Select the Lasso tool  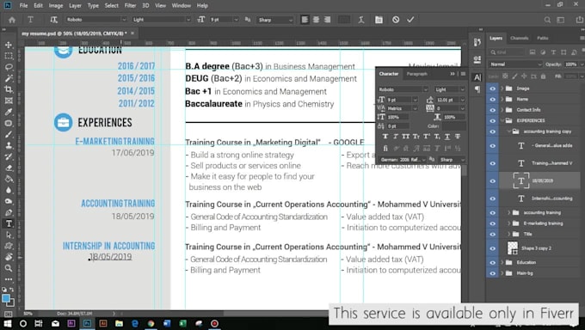9,67
